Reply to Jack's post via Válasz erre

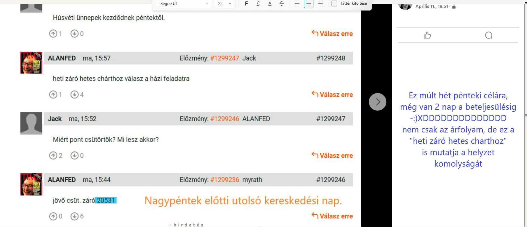[x=332, y=156]
